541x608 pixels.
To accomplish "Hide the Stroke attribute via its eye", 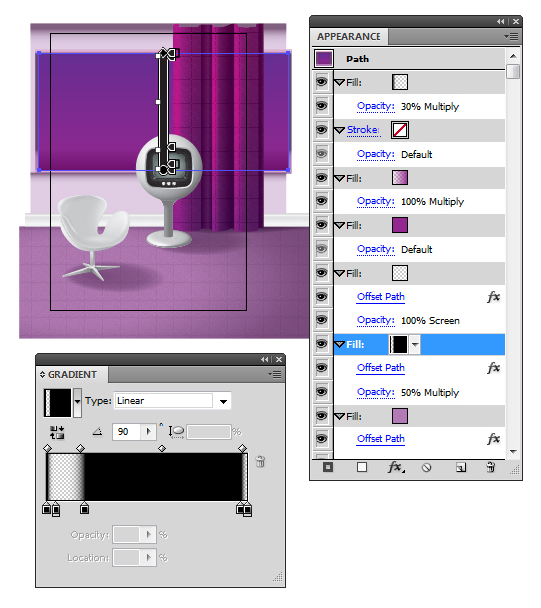I will (321, 130).
